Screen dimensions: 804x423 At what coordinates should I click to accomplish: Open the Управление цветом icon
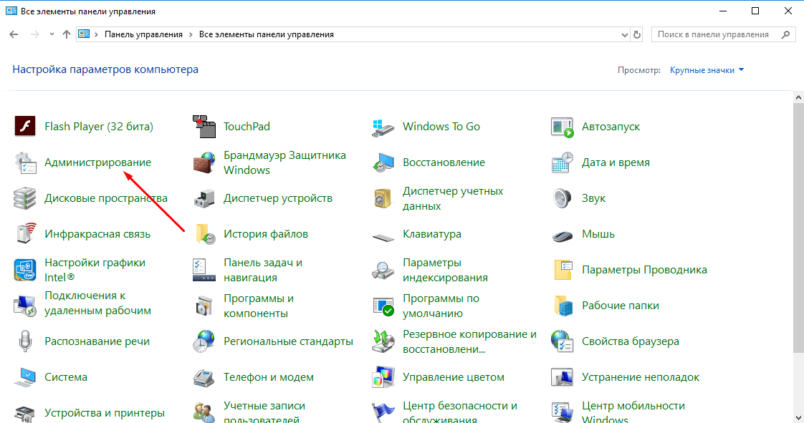(x=383, y=377)
